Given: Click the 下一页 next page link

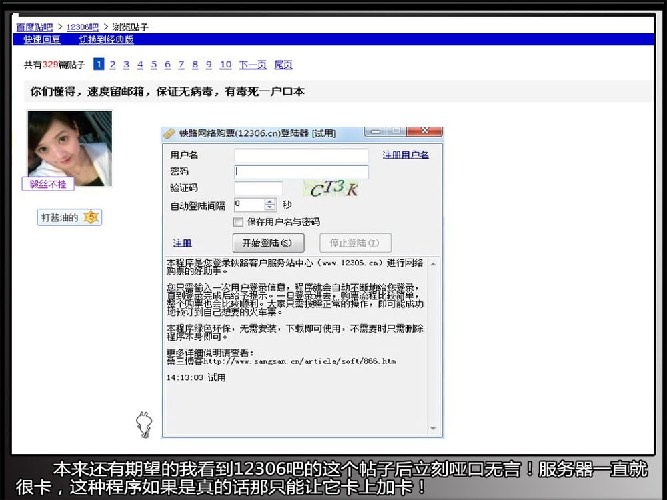Looking at the screenshot, I should pos(253,65).
